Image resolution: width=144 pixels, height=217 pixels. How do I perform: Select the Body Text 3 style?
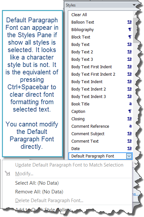pyautogui.click(x=82, y=60)
